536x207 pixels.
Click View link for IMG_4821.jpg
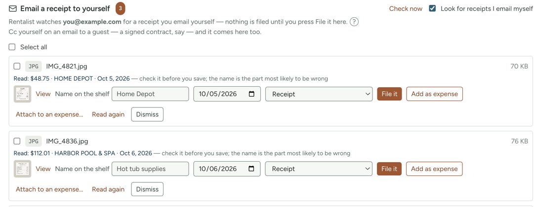[43, 94]
